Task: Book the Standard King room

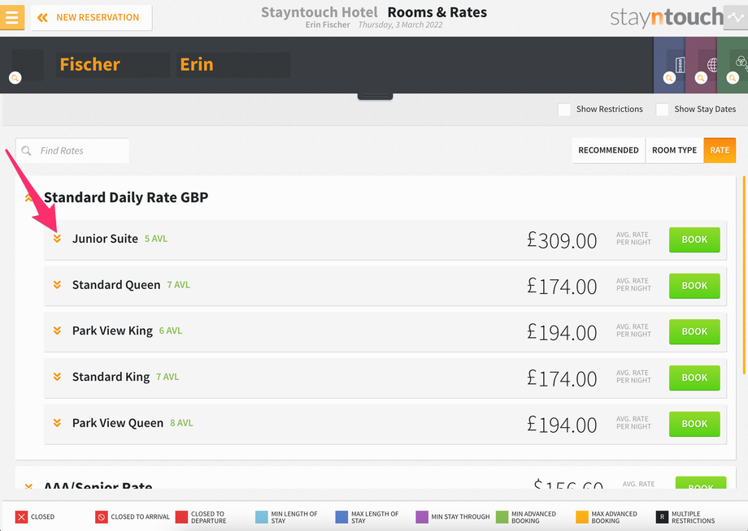Action: click(694, 378)
